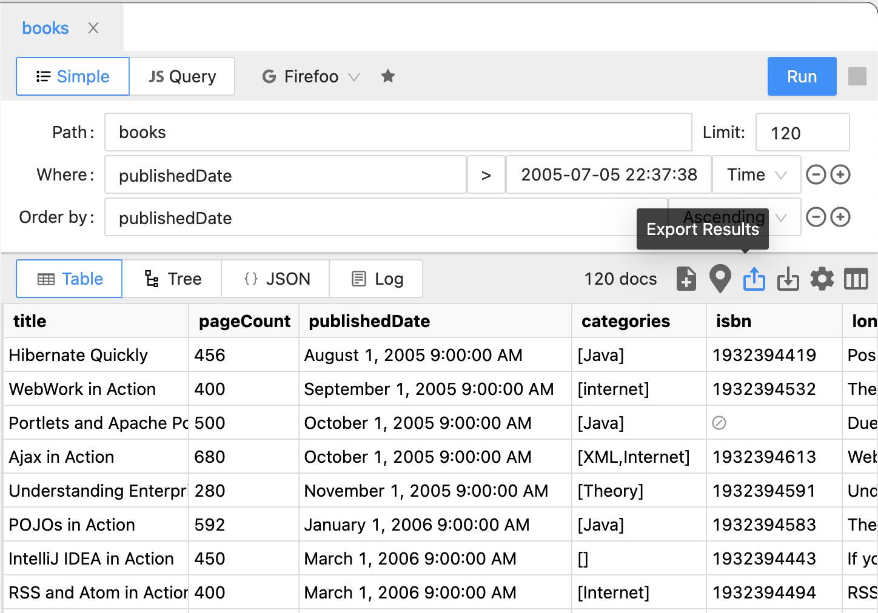
Task: Switch to JSON view
Action: [276, 279]
